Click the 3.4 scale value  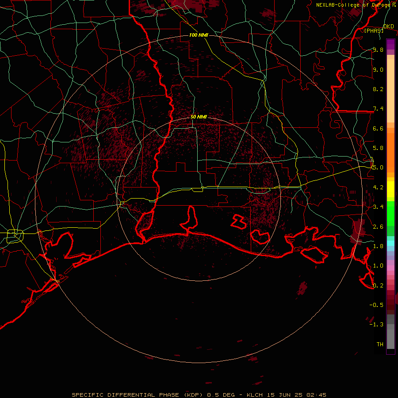pyautogui.click(x=378, y=207)
